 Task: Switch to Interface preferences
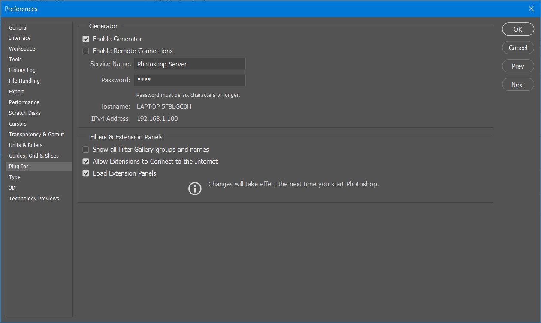tap(39, 38)
